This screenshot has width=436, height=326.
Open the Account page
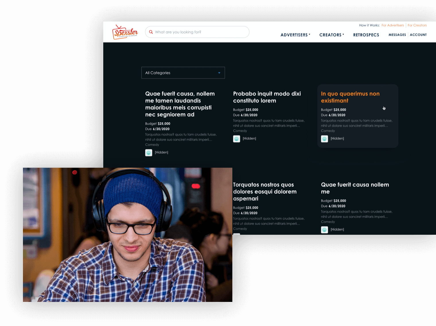click(418, 35)
